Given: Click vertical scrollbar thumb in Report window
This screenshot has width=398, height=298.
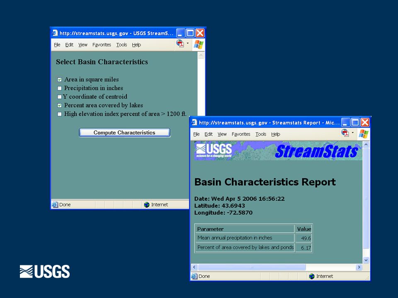Looking at the screenshot, I should [366, 198].
